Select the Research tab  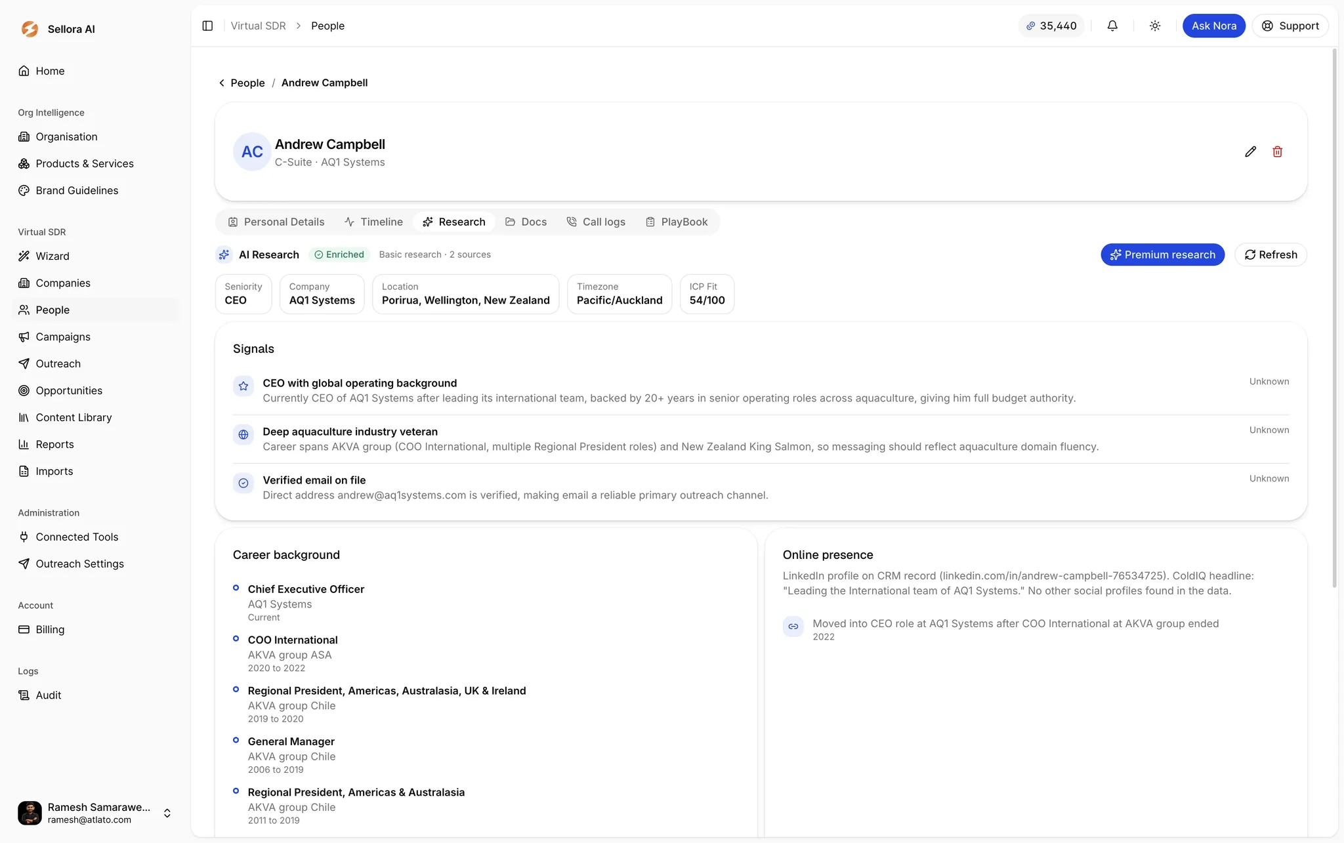click(x=454, y=222)
